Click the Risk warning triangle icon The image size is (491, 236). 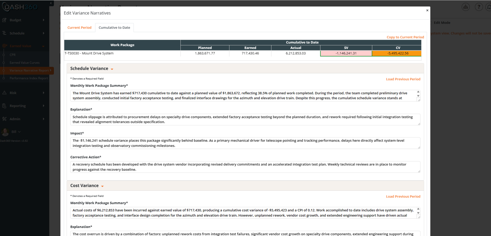[x=4, y=93]
